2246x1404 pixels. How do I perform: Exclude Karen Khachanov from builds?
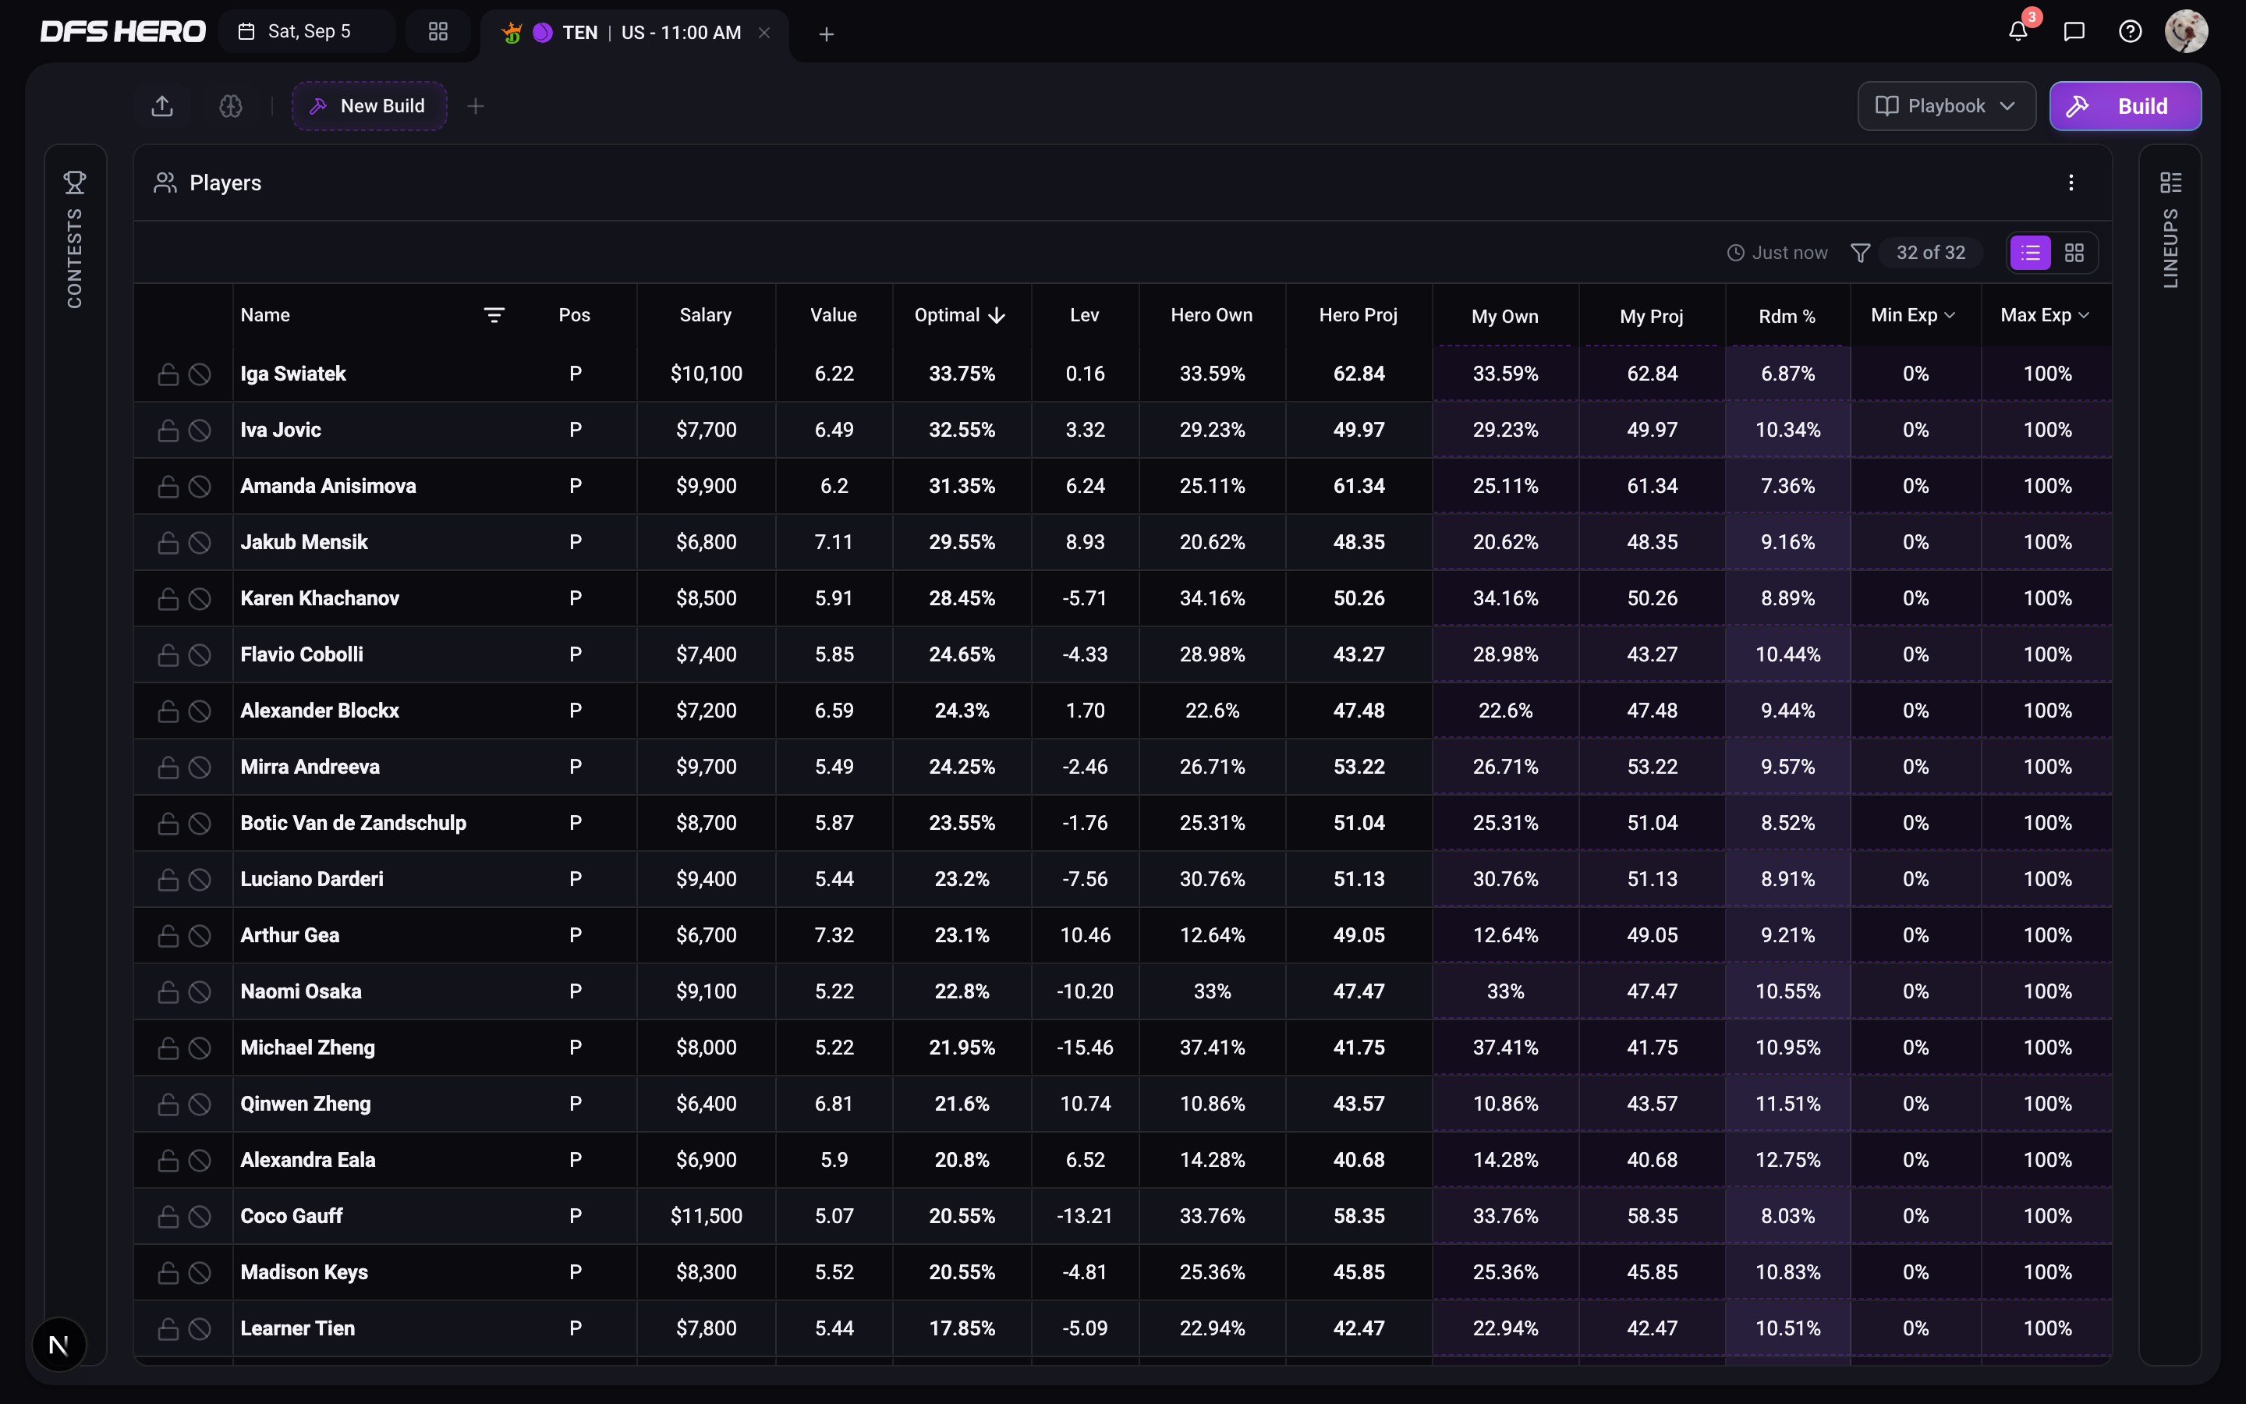click(200, 599)
